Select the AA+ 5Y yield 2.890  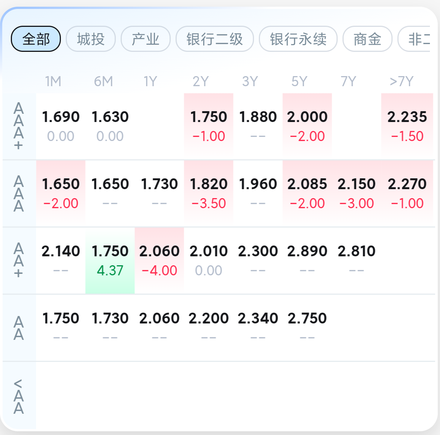307,261
